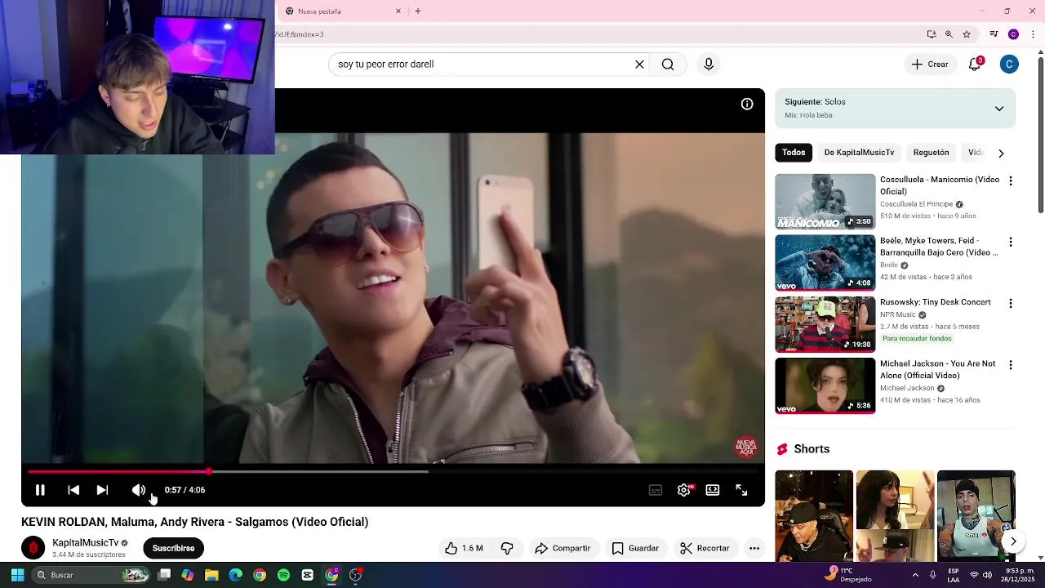
Task: Open the first Shorts thumbnail with cap man
Action: 814,515
